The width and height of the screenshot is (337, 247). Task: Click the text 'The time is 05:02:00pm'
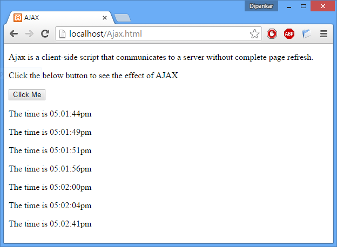click(50, 187)
